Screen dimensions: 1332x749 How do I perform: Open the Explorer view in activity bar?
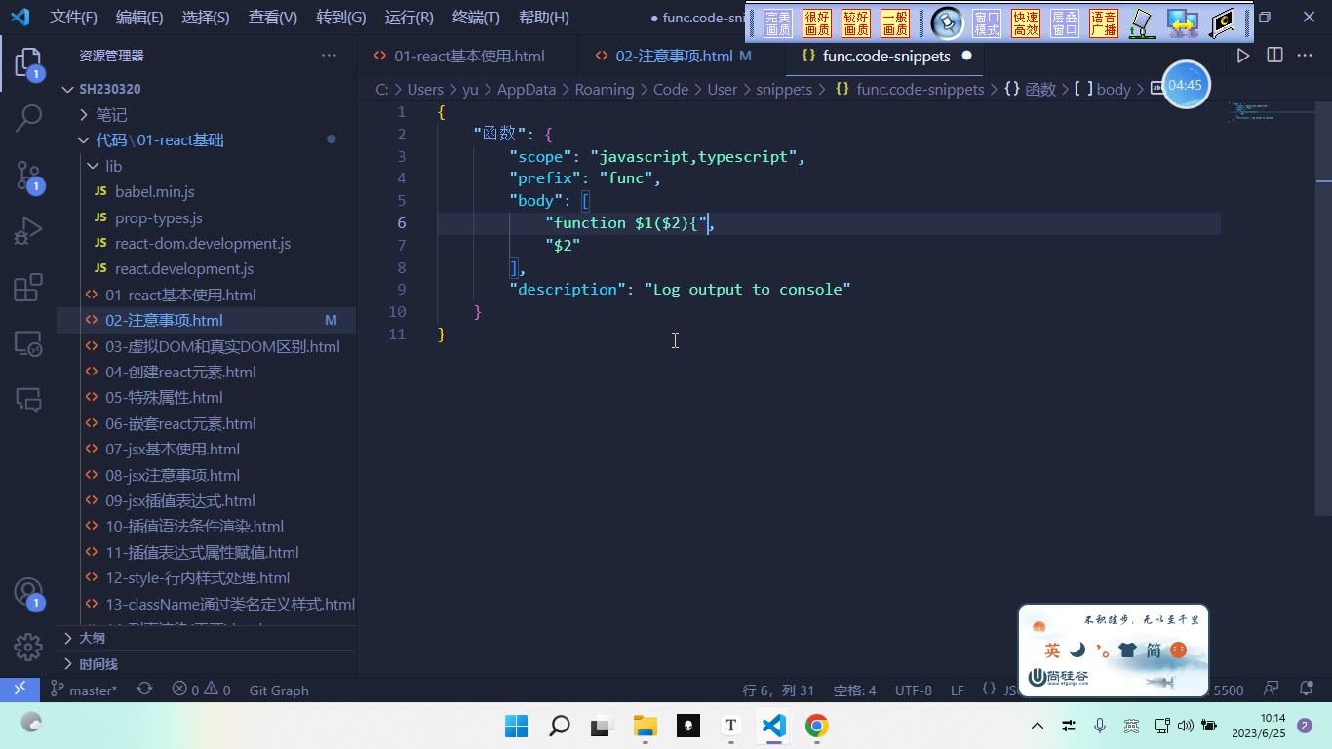28,64
